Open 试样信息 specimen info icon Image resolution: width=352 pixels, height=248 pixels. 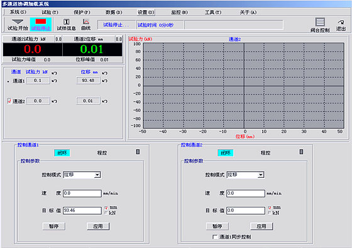tap(66, 24)
